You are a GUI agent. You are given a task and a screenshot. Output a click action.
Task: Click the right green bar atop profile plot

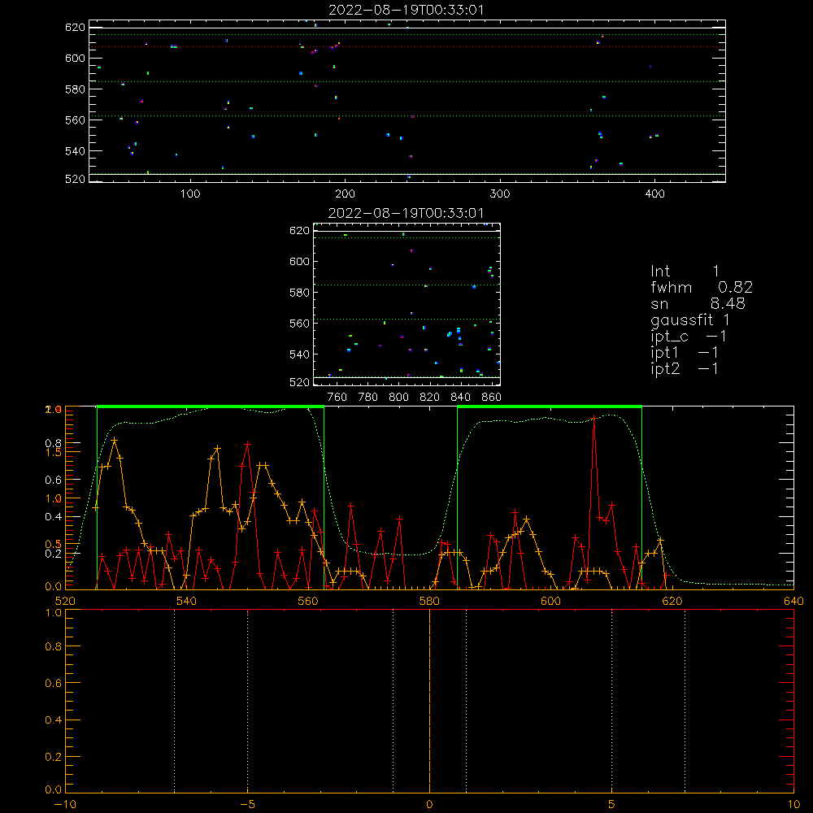[550, 406]
